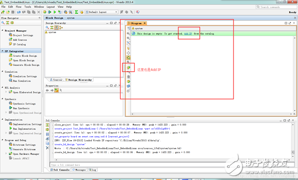This screenshot has width=298, height=180.
Task: Click the select tool icon on Diagram toolbar
Action: click(x=129, y=48)
